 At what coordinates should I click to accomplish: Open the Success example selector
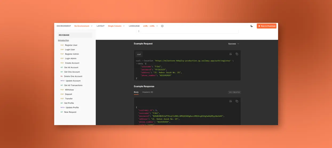(x=234, y=44)
